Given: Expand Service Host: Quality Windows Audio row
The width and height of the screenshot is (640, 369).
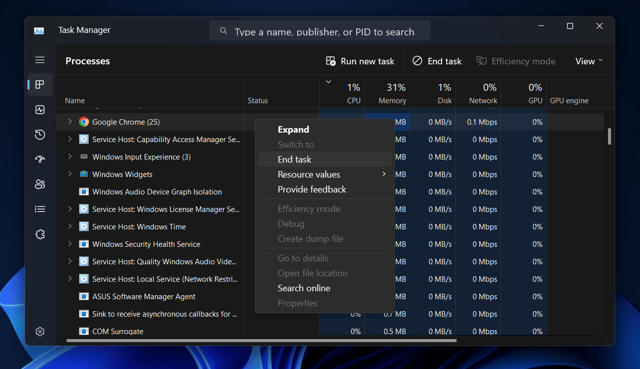Looking at the screenshot, I should tap(70, 261).
